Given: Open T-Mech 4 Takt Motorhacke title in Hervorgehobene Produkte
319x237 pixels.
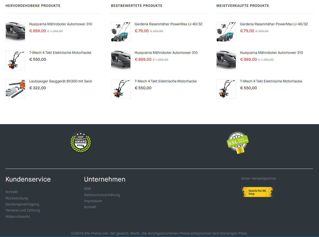Looking at the screenshot, I should point(60,53).
